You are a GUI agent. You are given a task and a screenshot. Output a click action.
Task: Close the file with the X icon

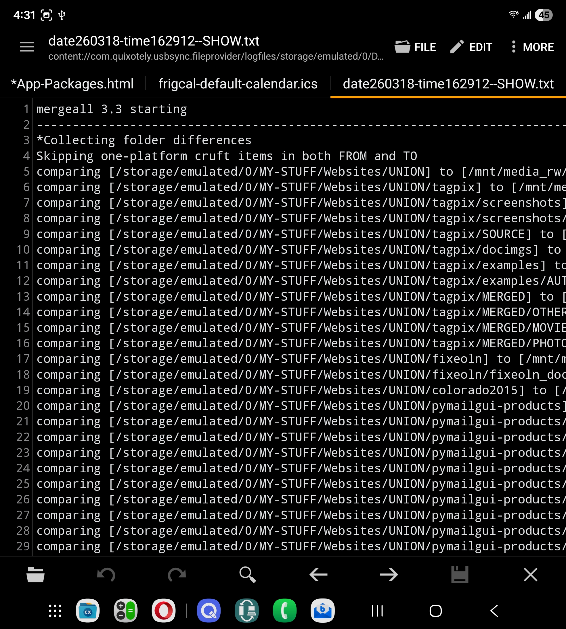point(530,575)
